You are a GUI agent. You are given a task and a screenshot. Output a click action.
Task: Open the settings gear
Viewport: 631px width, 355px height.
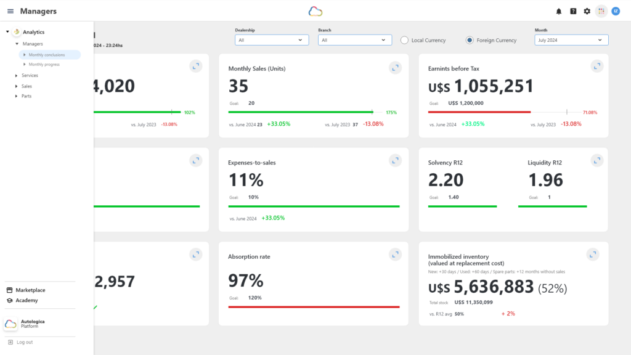coord(587,11)
